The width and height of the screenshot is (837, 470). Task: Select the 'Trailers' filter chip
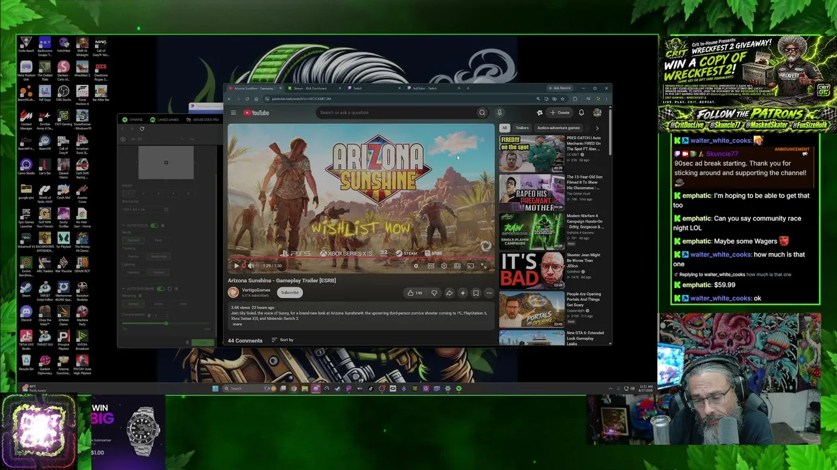pos(522,128)
